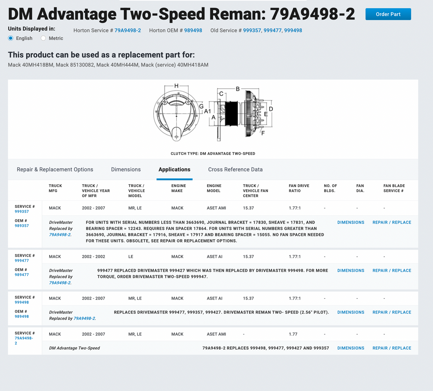The image size is (433, 391).
Task: Open OEM number 989357 link in table
Action: click(x=22, y=226)
